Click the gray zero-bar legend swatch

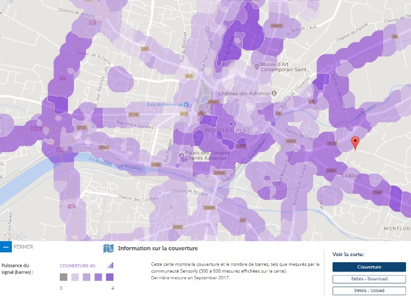point(64,277)
